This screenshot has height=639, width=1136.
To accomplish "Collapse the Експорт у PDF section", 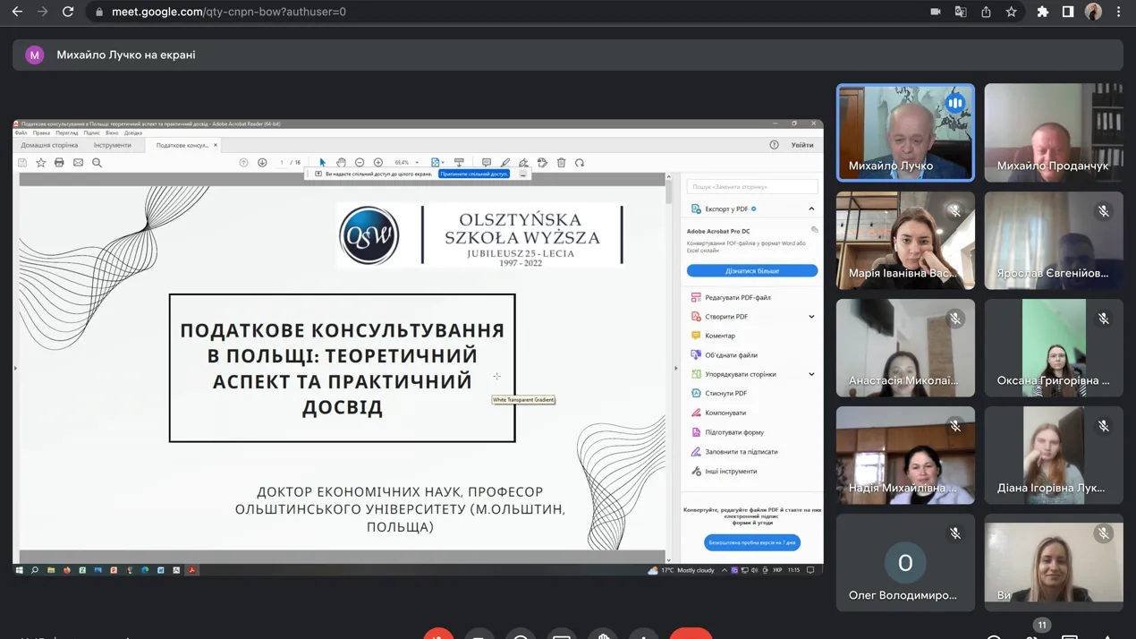I will click(811, 209).
